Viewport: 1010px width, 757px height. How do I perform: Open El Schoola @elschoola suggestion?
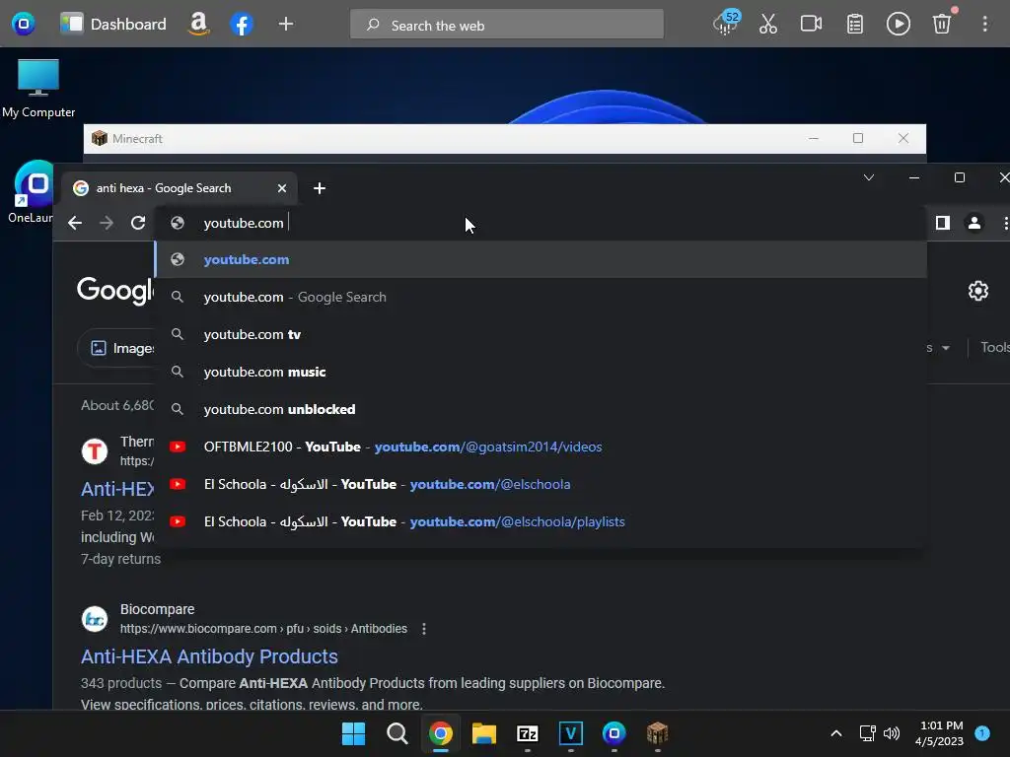(x=540, y=483)
